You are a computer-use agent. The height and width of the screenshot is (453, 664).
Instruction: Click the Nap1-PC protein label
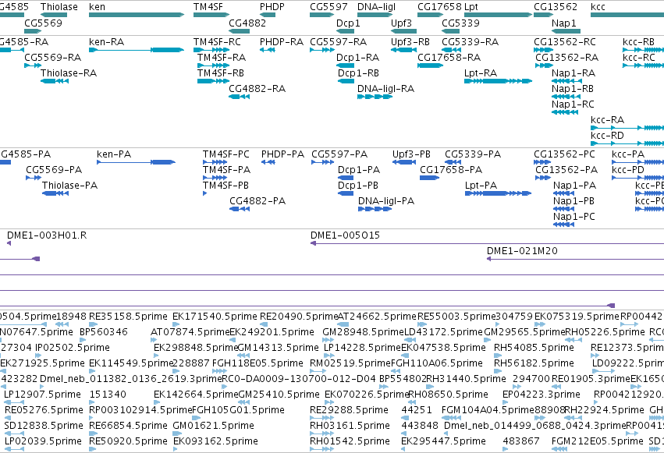pos(573,217)
